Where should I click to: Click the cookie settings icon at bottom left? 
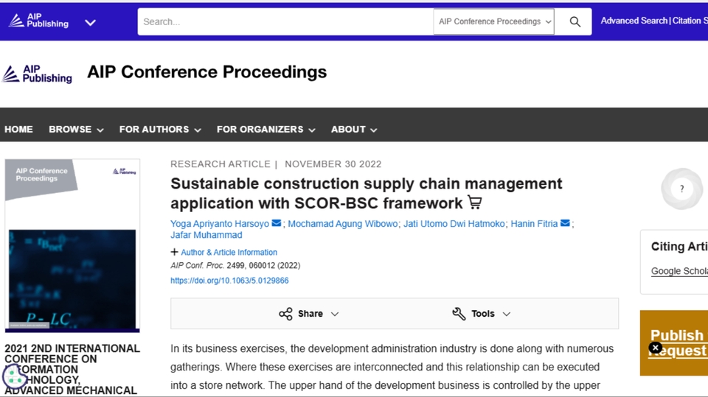coord(15,376)
